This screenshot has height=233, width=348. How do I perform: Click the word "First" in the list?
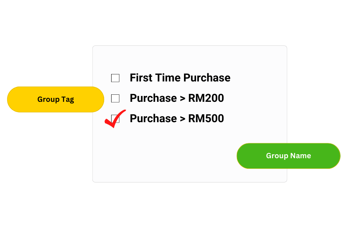141,78
